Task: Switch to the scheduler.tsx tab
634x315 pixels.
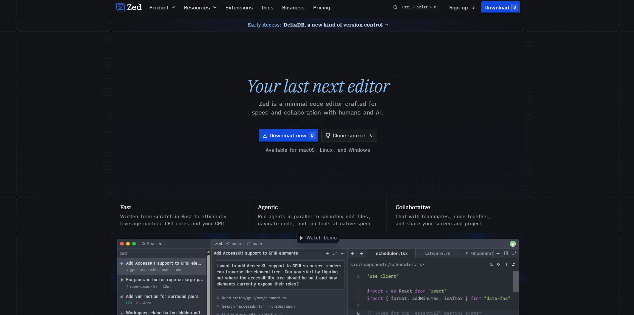Action: point(391,254)
